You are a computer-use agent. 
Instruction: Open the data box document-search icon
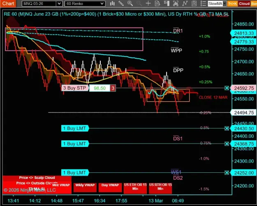[157, 3]
